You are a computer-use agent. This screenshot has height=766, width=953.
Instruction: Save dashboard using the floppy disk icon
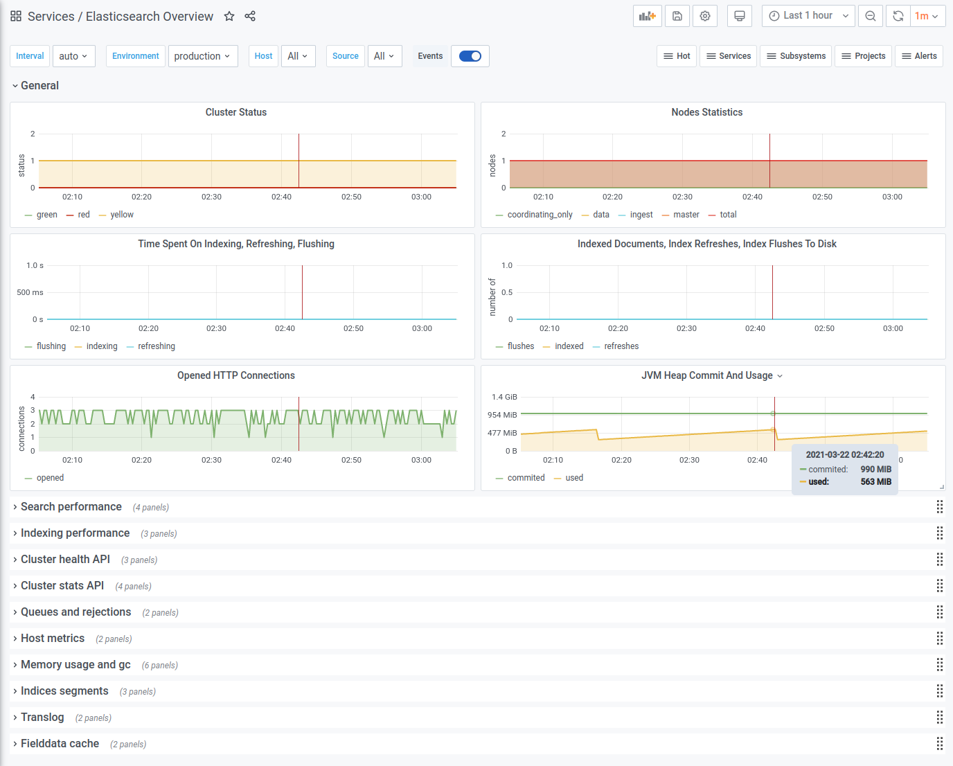677,16
